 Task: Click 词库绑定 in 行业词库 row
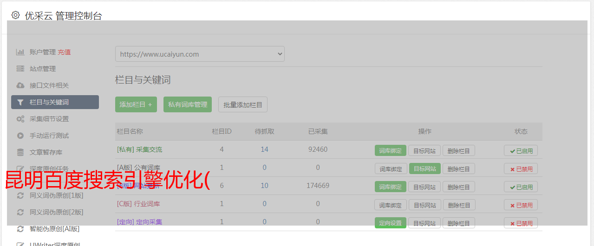391,205
